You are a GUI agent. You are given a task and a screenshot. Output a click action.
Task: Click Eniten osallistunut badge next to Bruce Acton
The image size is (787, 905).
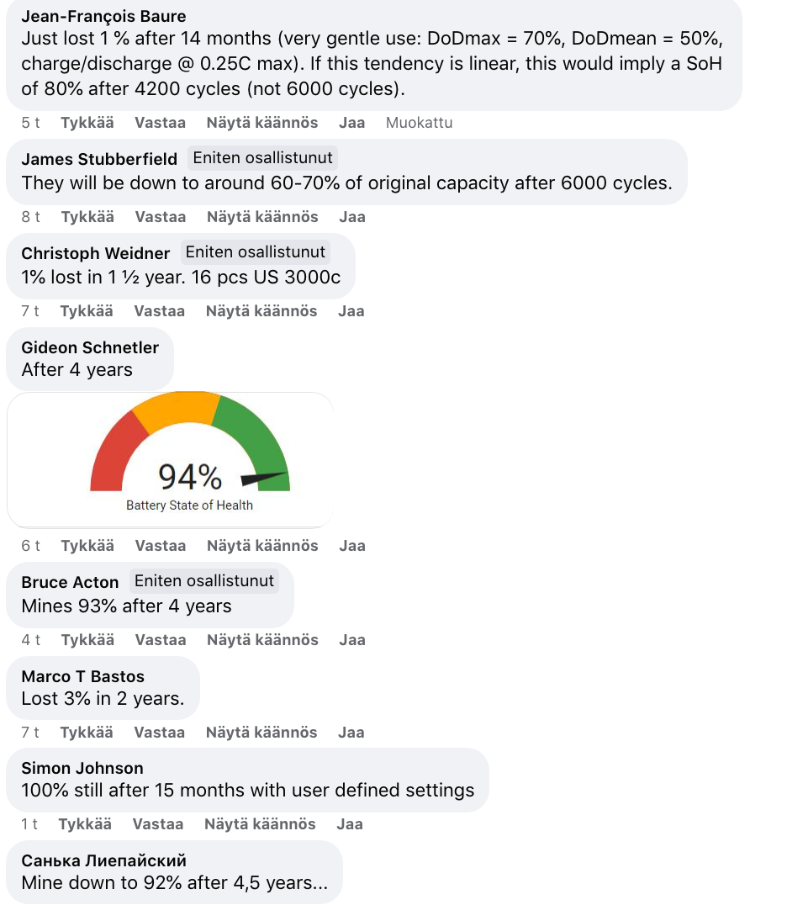(204, 581)
